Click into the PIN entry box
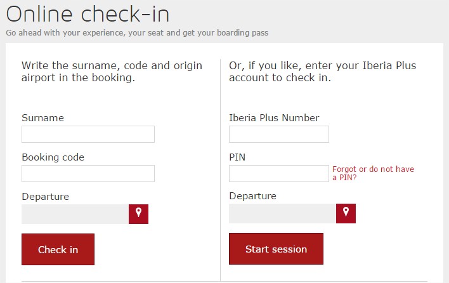Image resolution: width=449 pixels, height=283 pixels. coord(279,173)
